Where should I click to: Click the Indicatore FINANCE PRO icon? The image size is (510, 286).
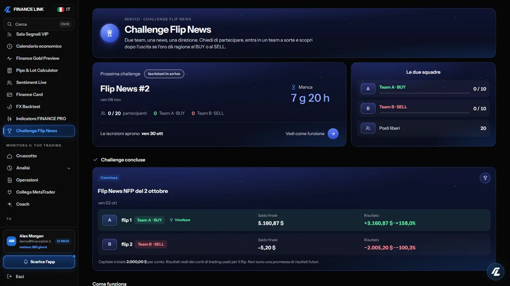tap(9, 119)
